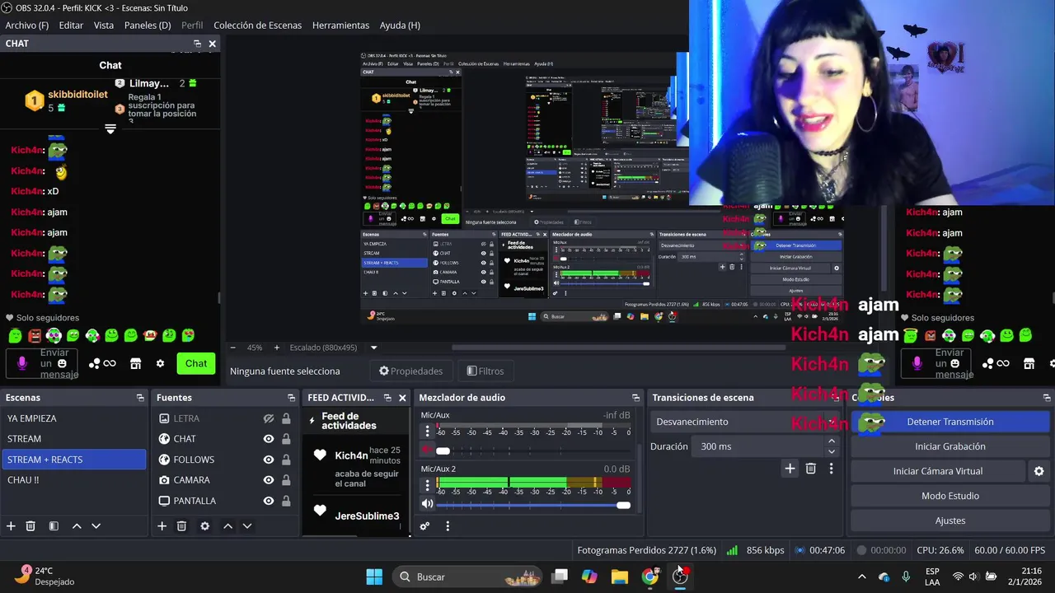Undock the Fuentes panel with its float icon

pyautogui.click(x=290, y=397)
